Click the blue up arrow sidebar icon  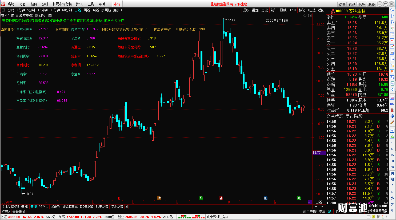tap(392, 16)
